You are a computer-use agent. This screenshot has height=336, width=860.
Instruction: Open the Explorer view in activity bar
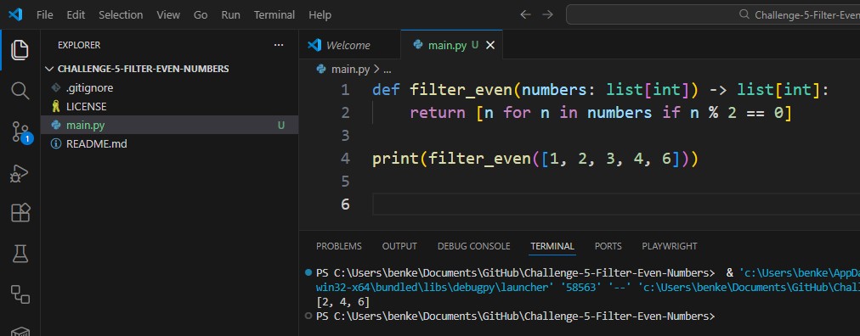pos(20,50)
